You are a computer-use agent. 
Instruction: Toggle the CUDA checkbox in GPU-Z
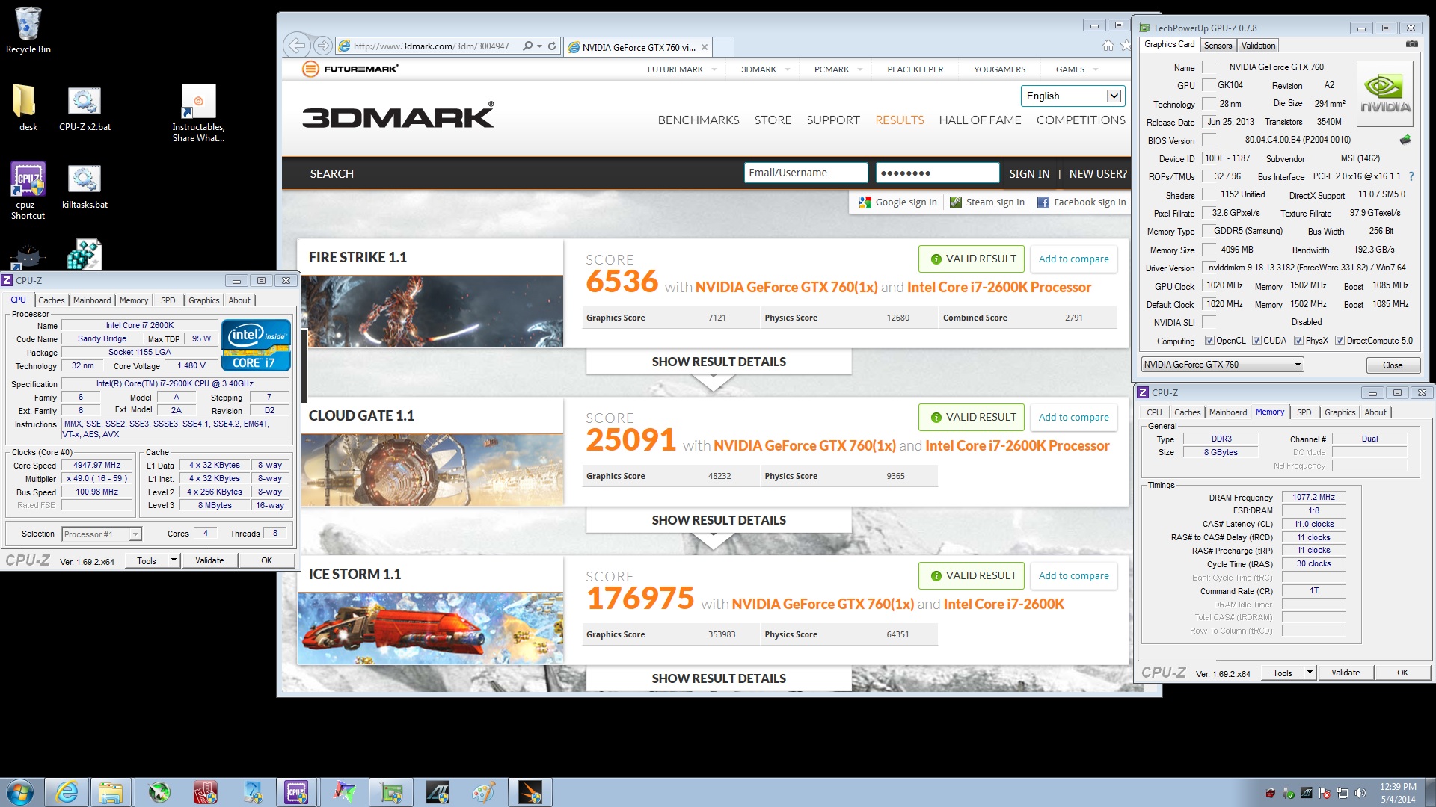tap(1256, 341)
